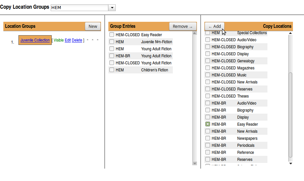Check HEM-BR Periodicals copy location
The height and width of the screenshot is (181, 304).
208,145
